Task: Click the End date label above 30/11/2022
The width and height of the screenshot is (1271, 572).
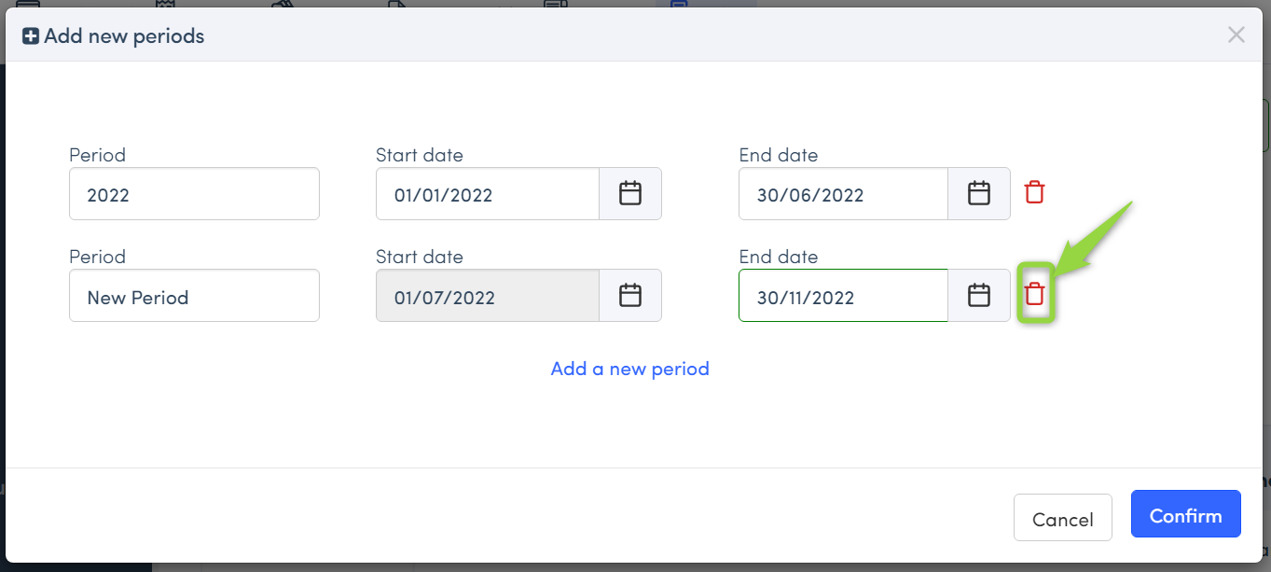Action: point(778,257)
